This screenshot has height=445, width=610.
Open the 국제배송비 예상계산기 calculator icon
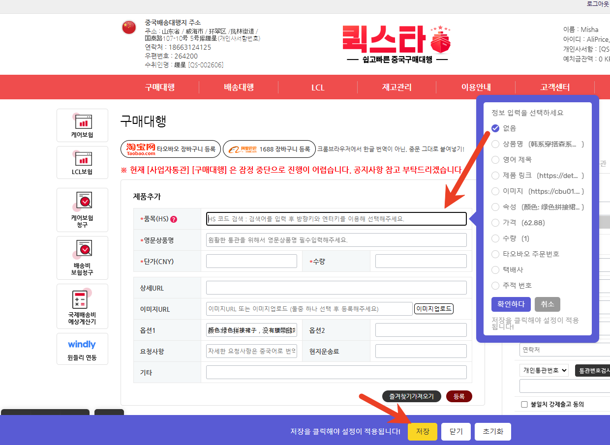[x=82, y=306]
